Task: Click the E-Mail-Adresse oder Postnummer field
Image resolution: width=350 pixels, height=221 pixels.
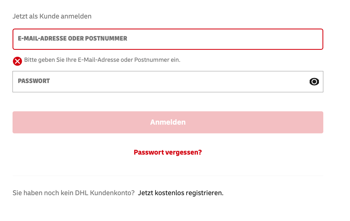Action: [x=168, y=39]
